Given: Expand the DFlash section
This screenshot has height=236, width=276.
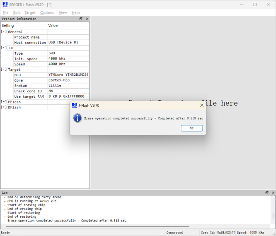Looking at the screenshot, I should pyautogui.click(x=4, y=107).
